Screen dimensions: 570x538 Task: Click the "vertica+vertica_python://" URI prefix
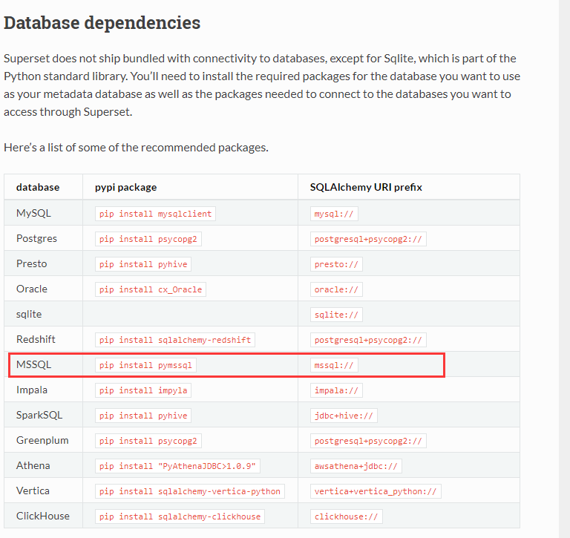point(376,491)
